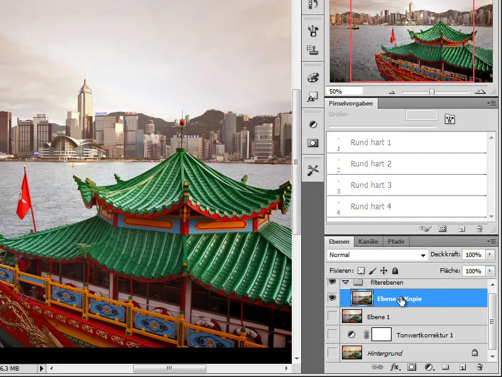Switch to the Kanäle tab

(x=367, y=241)
